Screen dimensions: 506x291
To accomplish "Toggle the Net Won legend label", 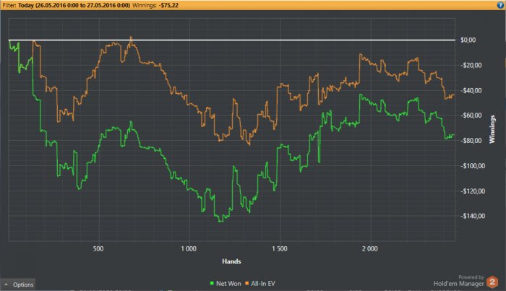I will click(x=228, y=284).
